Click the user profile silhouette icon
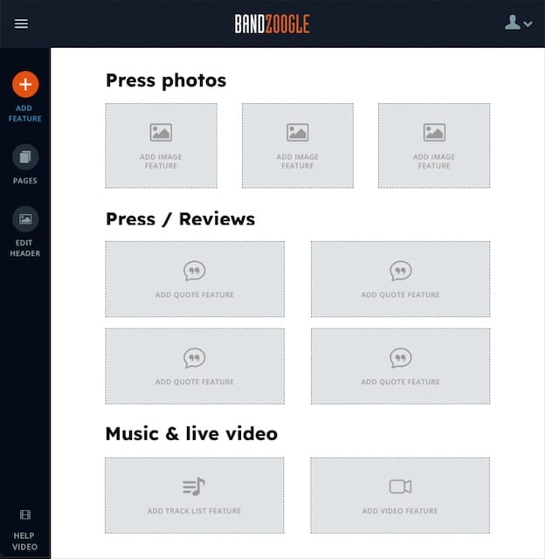 (x=512, y=23)
